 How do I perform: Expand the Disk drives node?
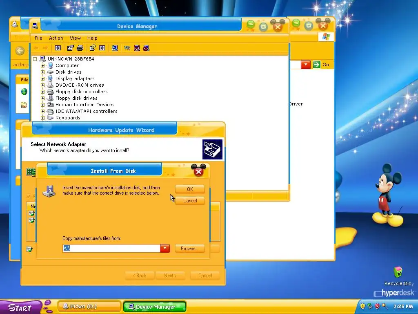pos(42,72)
